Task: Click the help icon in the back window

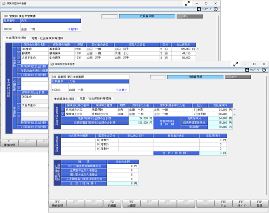Action: [216, 9]
